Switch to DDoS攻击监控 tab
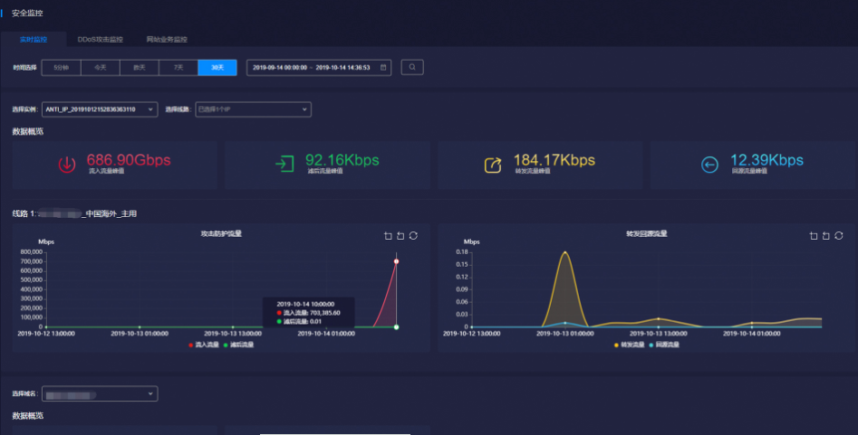Viewport: 858px width, 435px height. click(x=100, y=40)
